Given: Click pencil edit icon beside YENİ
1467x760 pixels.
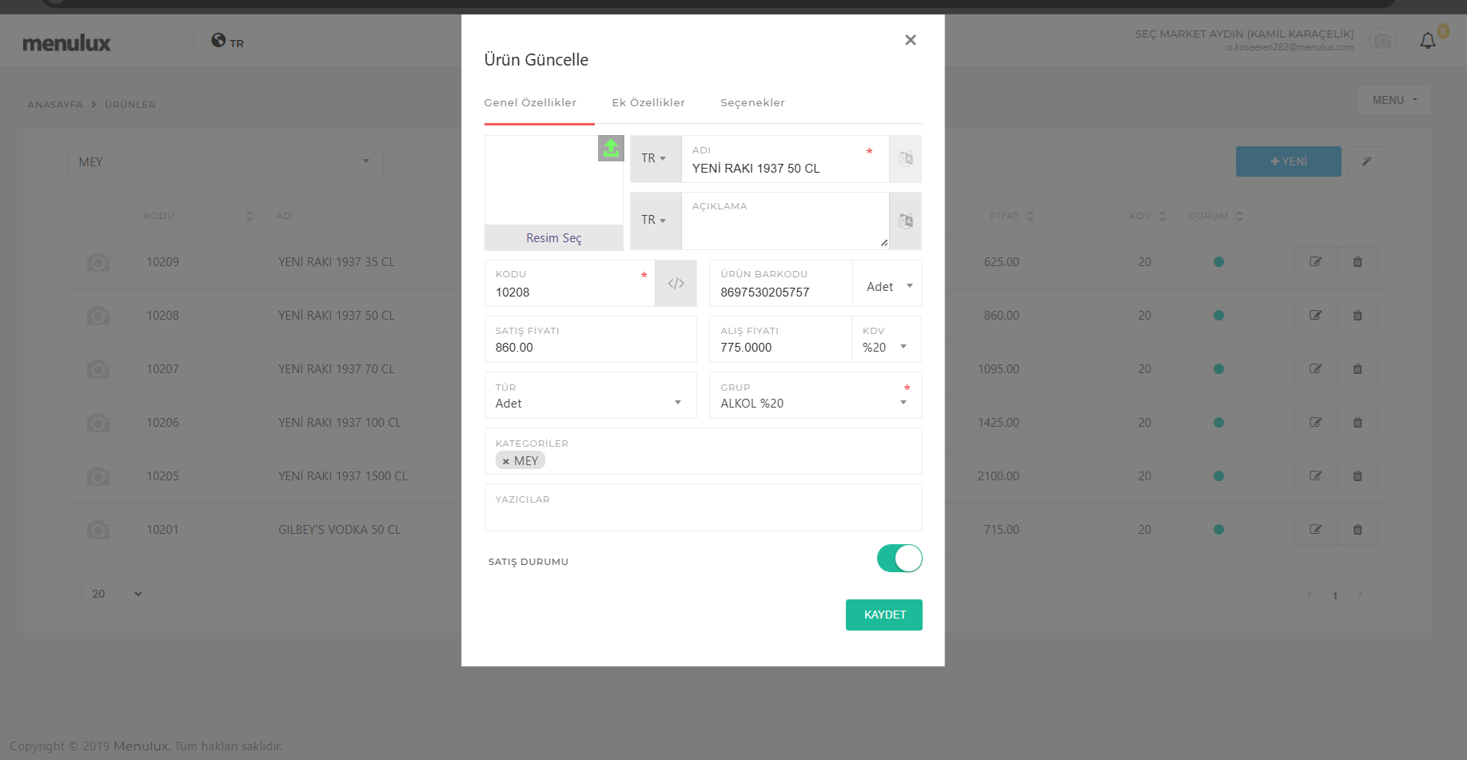Looking at the screenshot, I should tap(1366, 161).
